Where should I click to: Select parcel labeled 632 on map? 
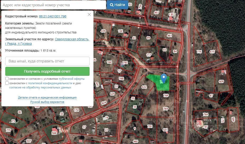click(144, 87)
